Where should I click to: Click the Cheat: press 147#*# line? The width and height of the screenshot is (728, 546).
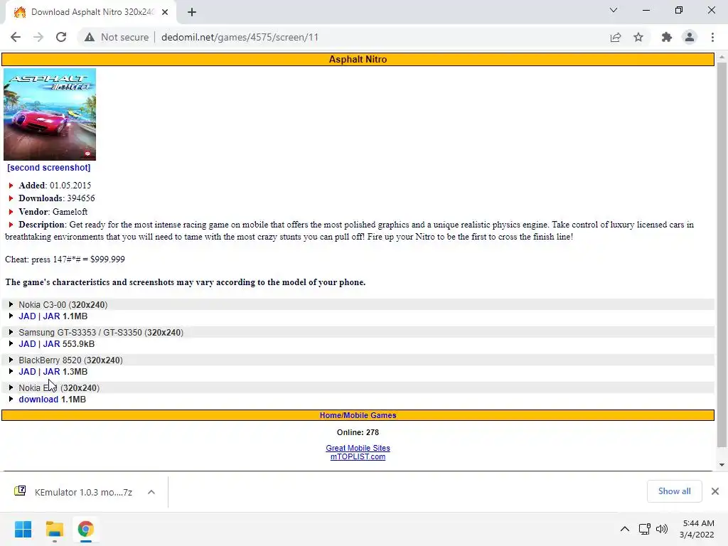65,259
